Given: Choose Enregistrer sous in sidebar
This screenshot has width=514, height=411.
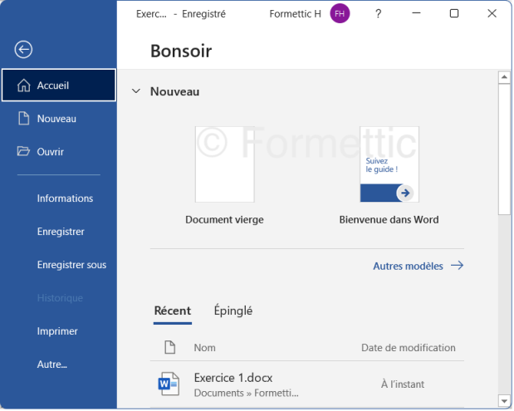Looking at the screenshot, I should click(71, 265).
